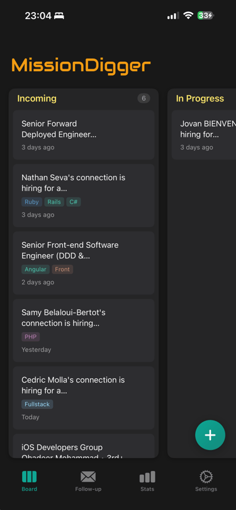The image size is (236, 510).
Task: Open Senior Forward Deployed Engineer card
Action: tap(84, 135)
